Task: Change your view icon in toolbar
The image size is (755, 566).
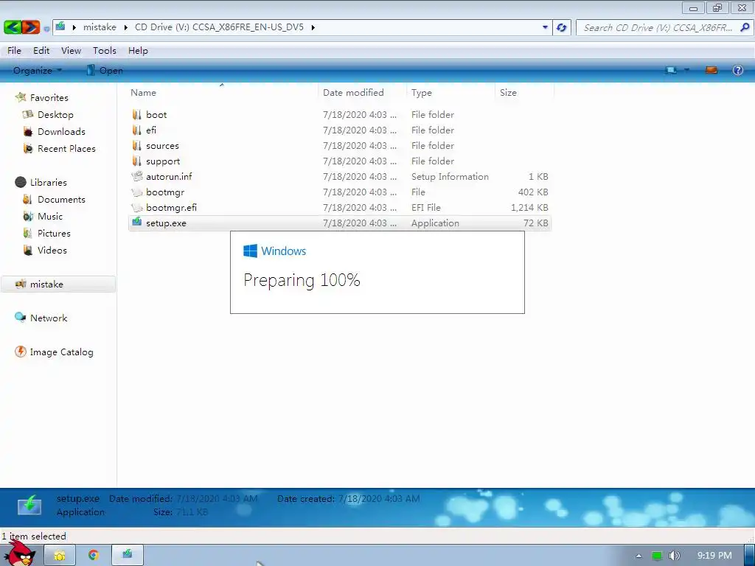Action: tap(671, 70)
